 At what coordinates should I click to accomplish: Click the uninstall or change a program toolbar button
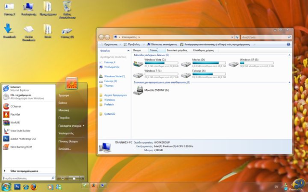click(215, 45)
